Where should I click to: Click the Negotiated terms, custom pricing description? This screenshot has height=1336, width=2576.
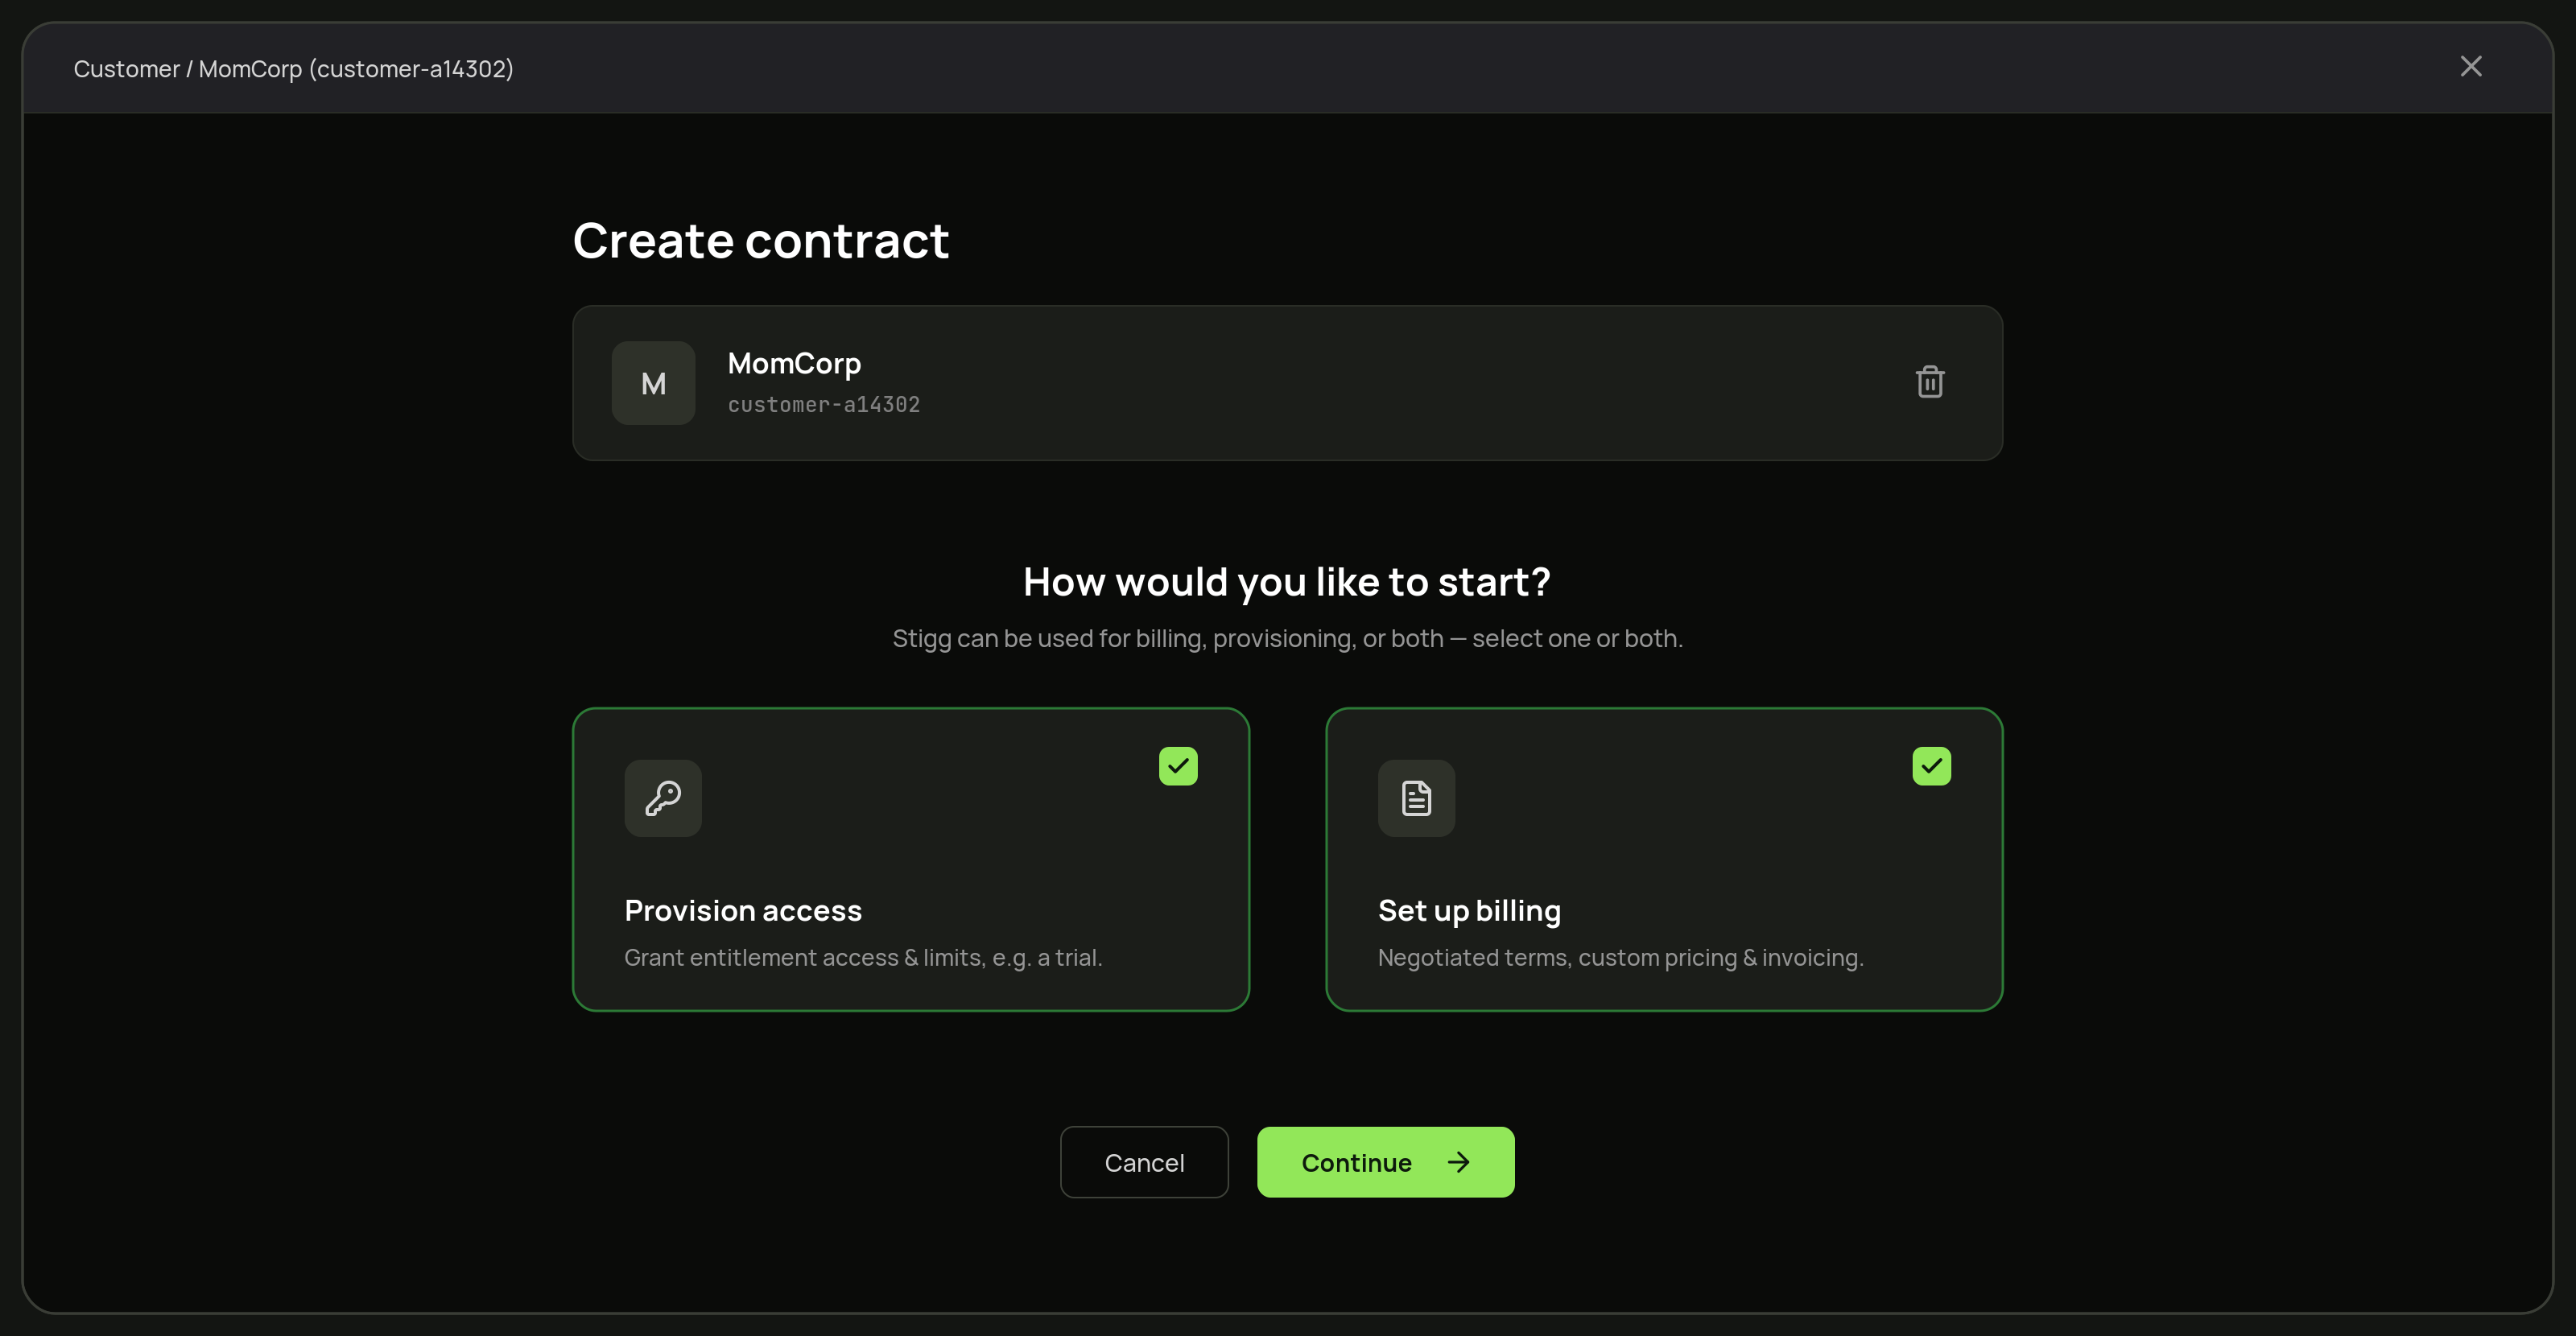click(x=1620, y=958)
